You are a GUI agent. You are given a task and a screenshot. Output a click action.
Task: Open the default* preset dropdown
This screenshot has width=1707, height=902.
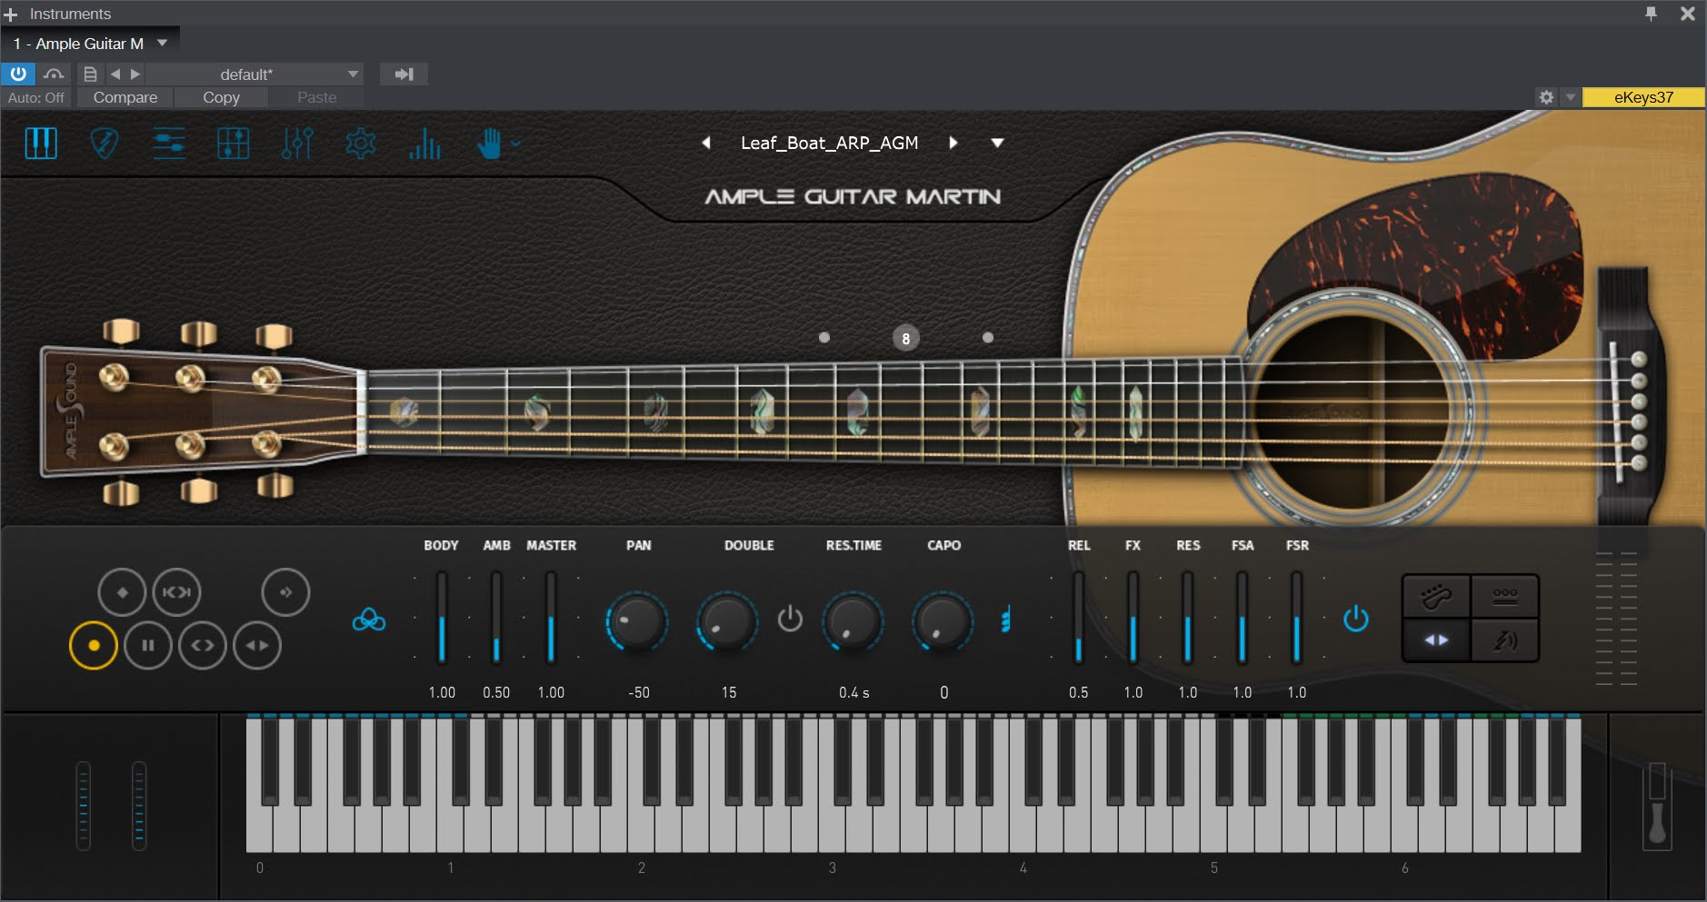click(x=255, y=74)
